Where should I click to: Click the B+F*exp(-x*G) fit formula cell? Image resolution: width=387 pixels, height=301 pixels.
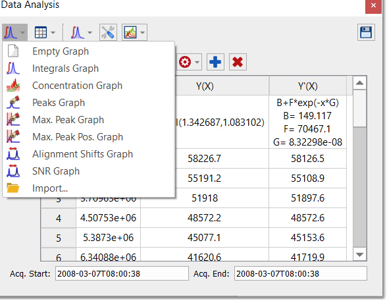pos(308,123)
